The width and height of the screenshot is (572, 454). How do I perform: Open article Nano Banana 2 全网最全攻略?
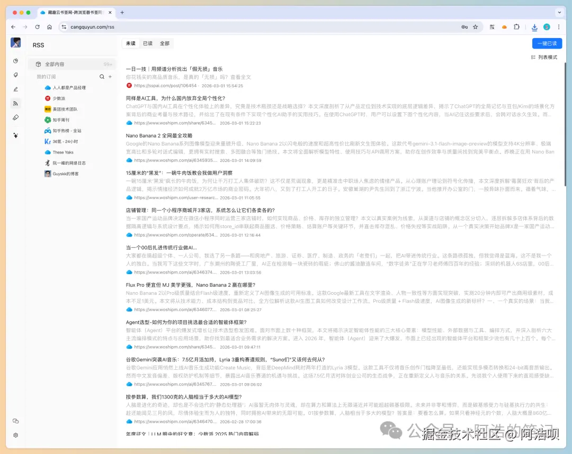pos(159,135)
